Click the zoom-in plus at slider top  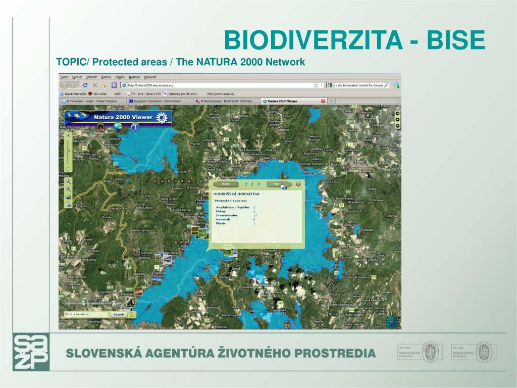[x=68, y=135]
